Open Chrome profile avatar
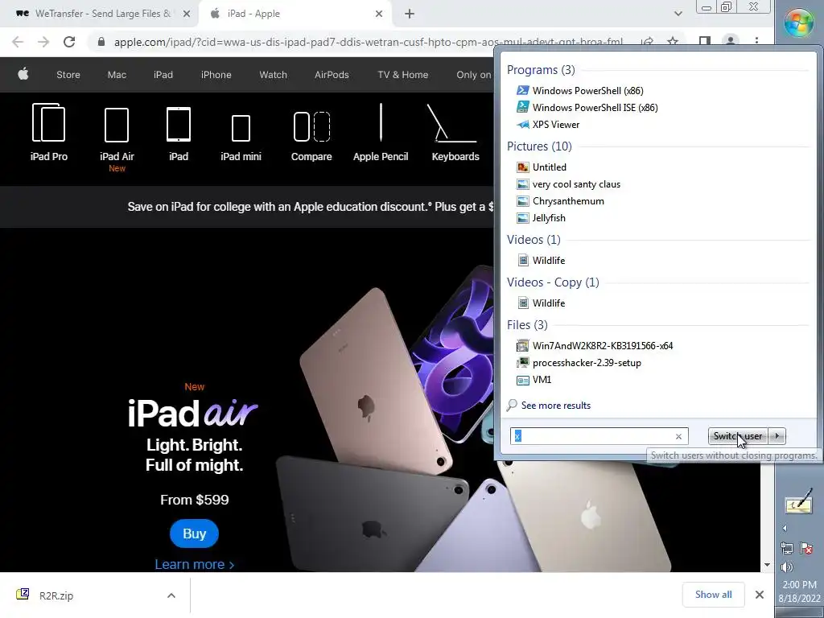 [731, 42]
